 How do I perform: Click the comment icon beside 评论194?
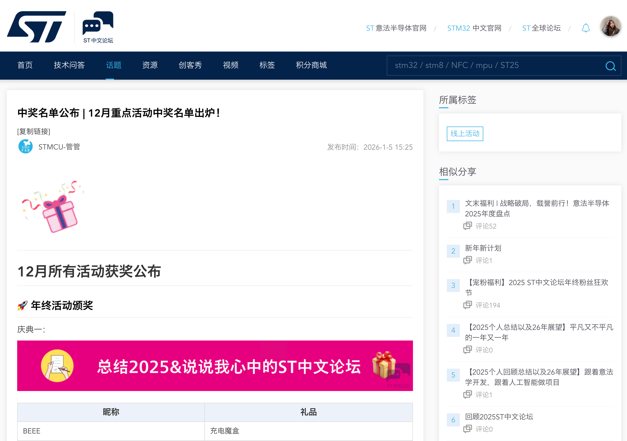click(468, 305)
